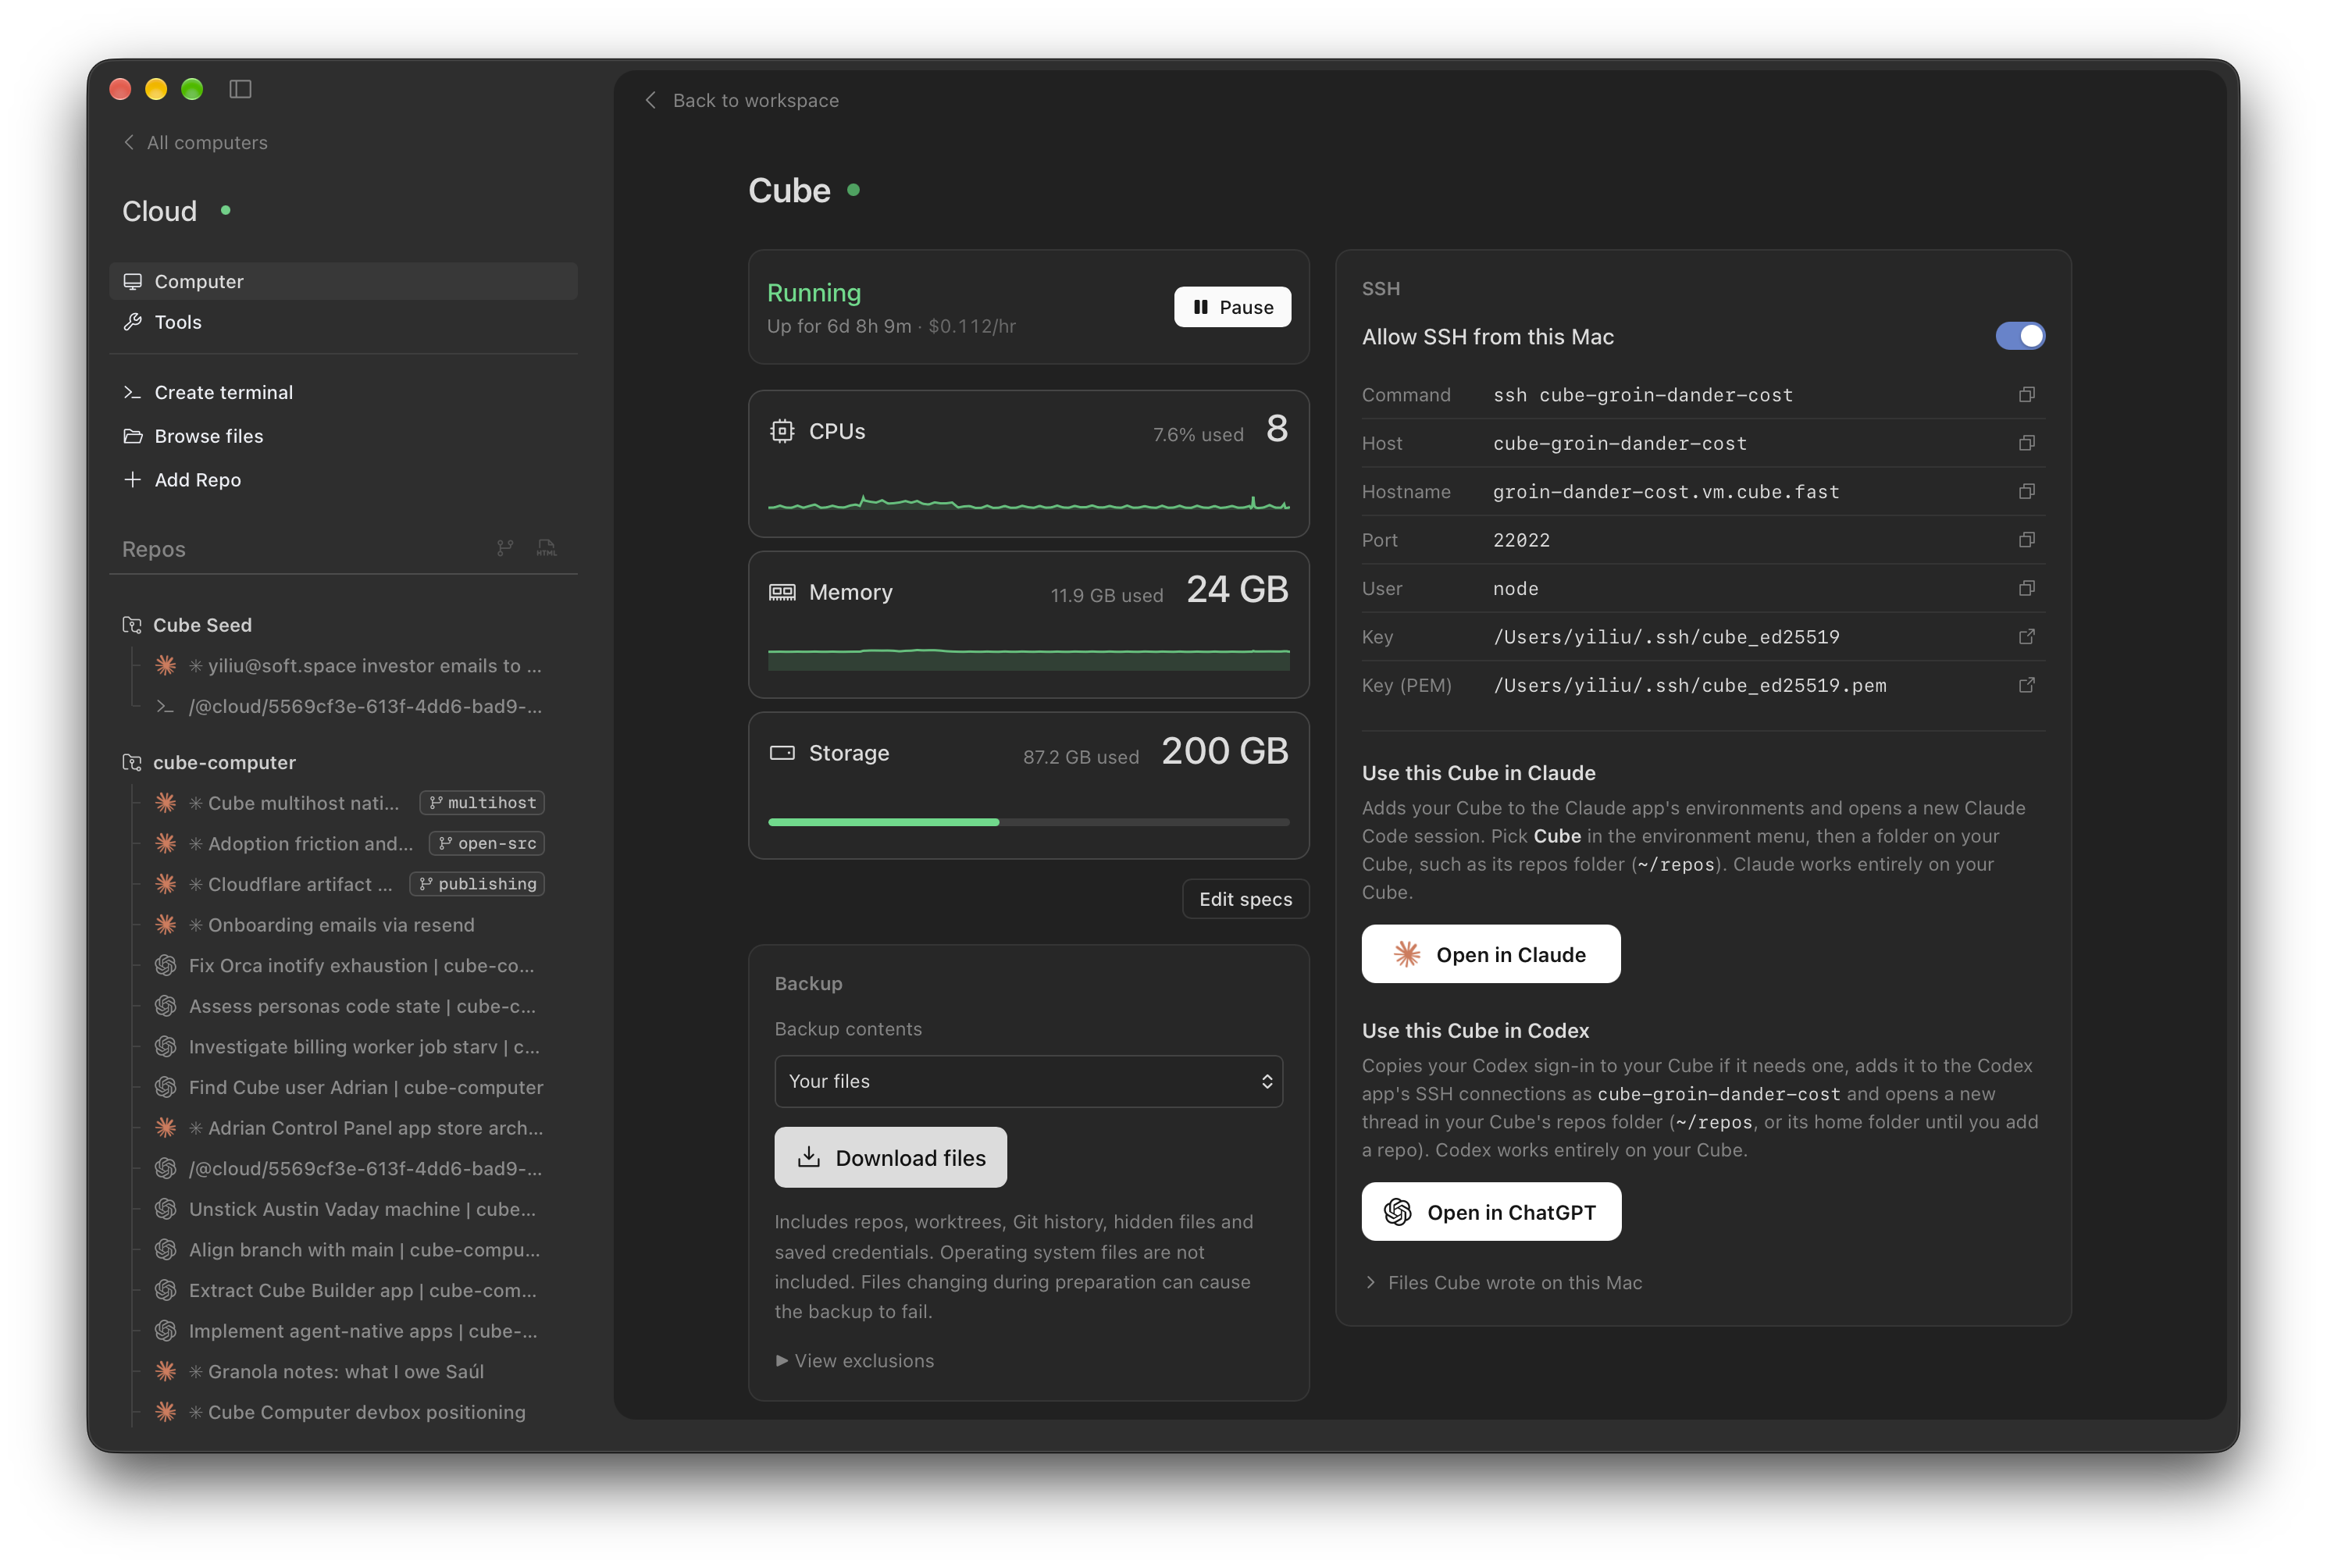
Task: Expand Files Cube wrote on this Mac
Action: tap(1504, 1282)
